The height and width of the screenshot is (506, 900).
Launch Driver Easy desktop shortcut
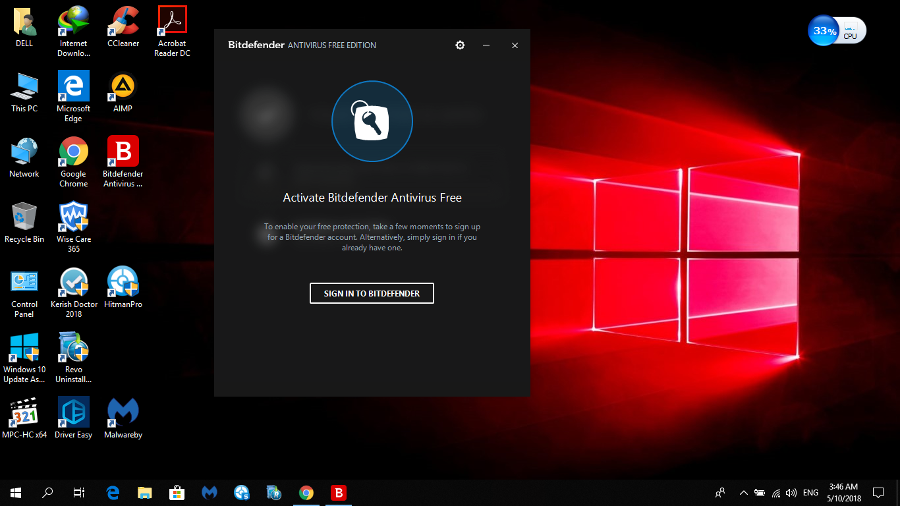pos(74,418)
